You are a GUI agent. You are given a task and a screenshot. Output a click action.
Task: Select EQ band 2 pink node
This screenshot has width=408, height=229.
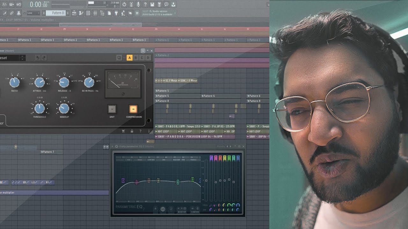(137, 182)
